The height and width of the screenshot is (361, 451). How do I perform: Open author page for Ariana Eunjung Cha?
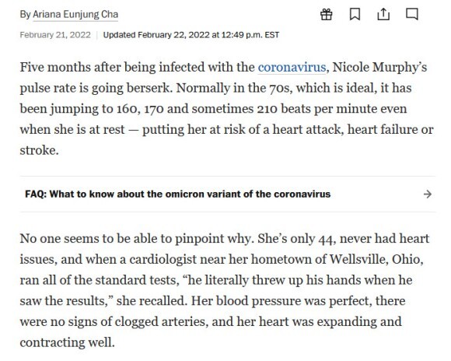(x=75, y=15)
